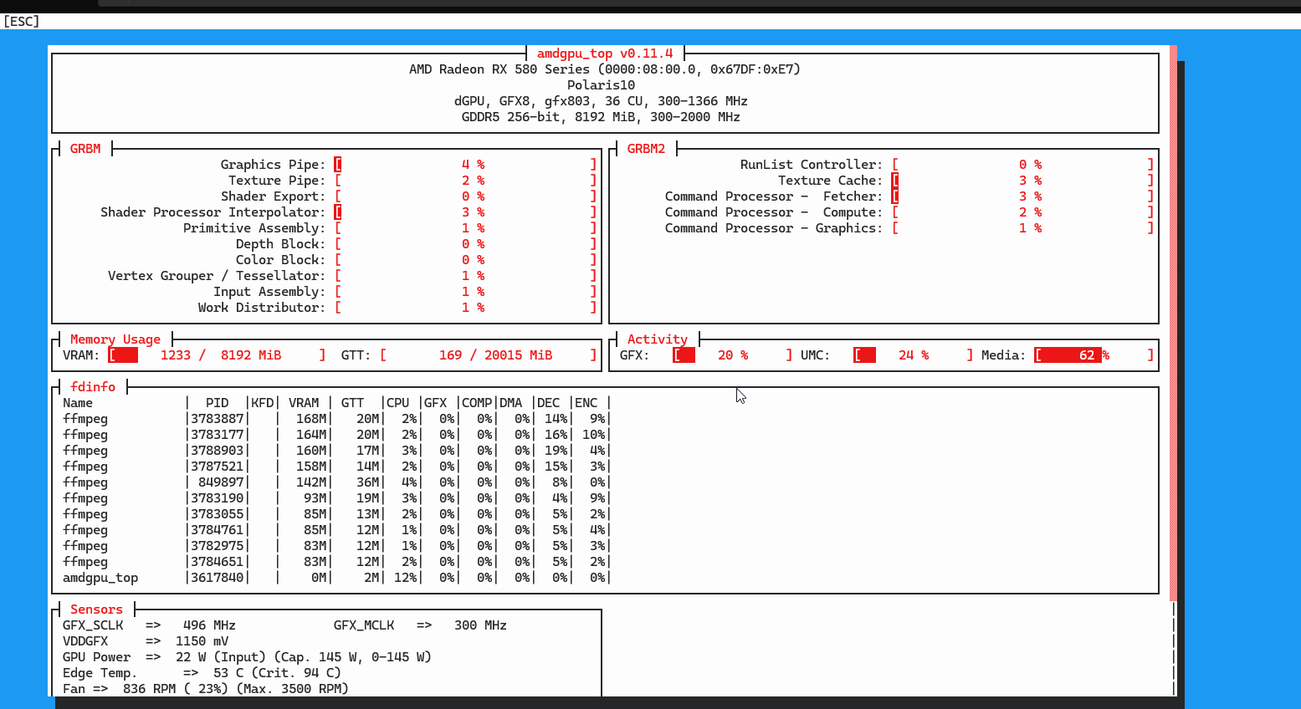Click the VDDGFX 1150 mV reading

click(x=146, y=641)
